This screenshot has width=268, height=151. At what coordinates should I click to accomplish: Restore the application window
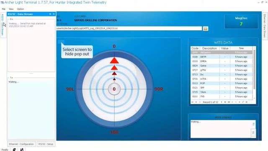(x=262, y=2)
